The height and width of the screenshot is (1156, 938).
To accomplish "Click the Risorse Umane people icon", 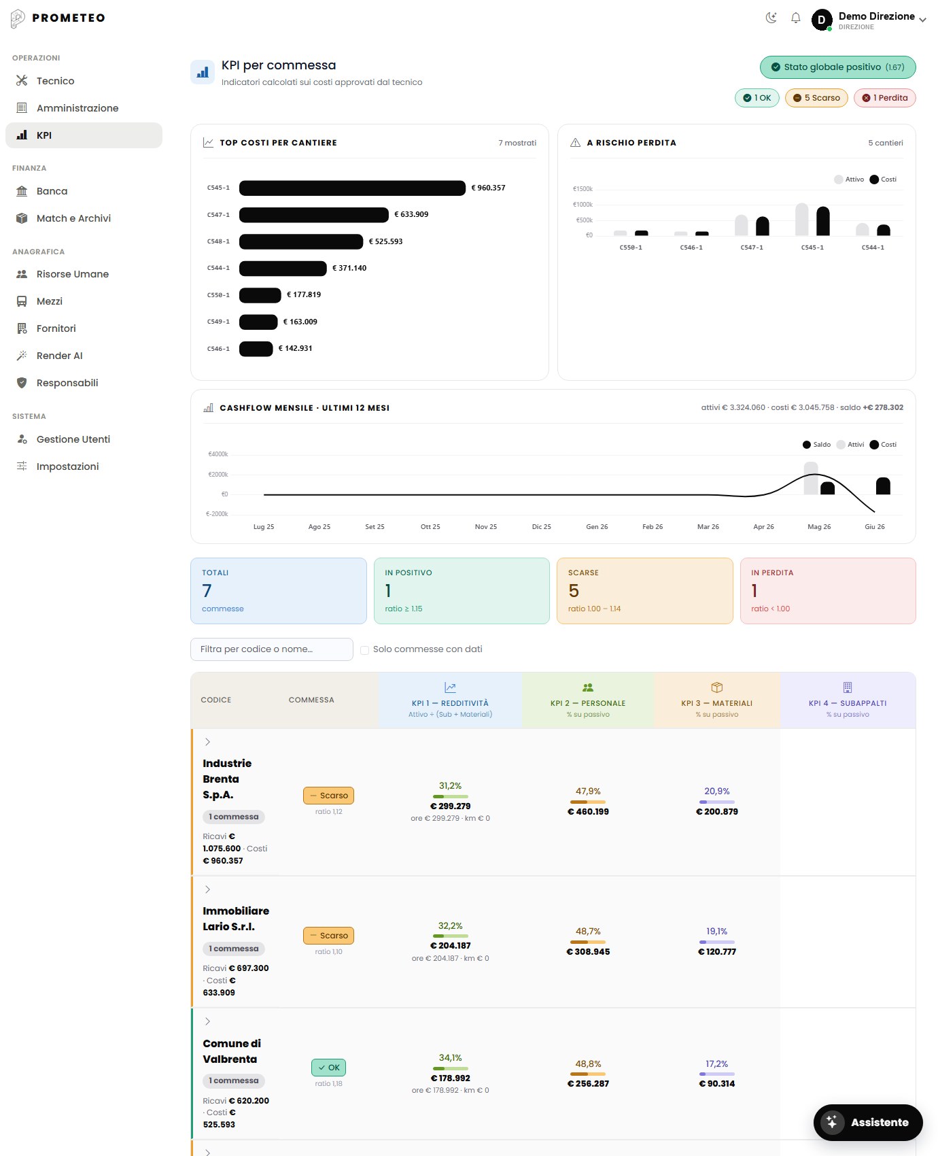I will (22, 274).
